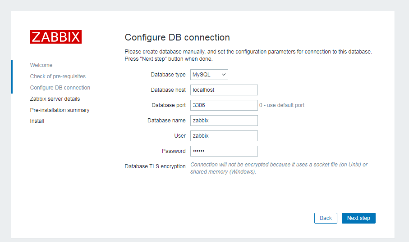
Task: Select the Check of pre-requisites step
Action: [58, 76]
